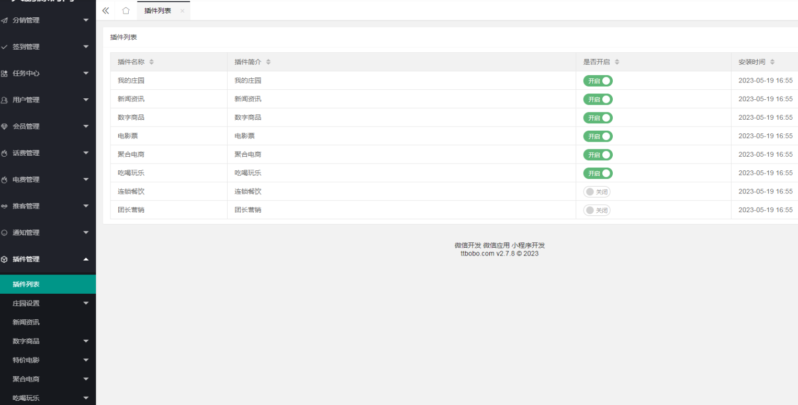Click the user icon beside 用户管理
This screenshot has height=405, width=798.
coord(5,100)
